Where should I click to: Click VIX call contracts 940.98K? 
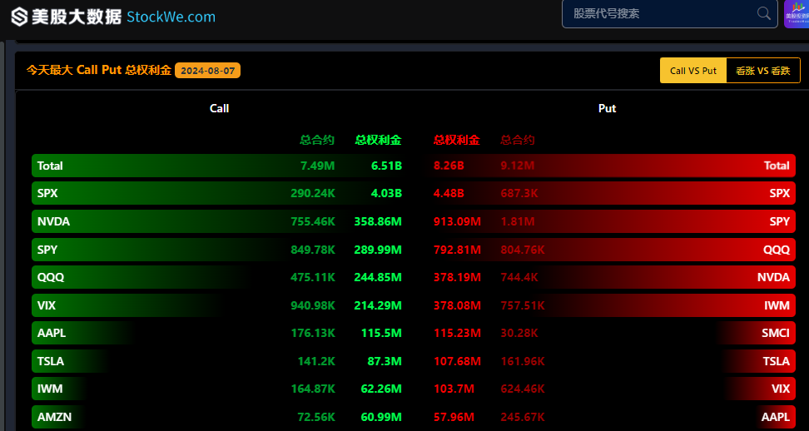313,305
